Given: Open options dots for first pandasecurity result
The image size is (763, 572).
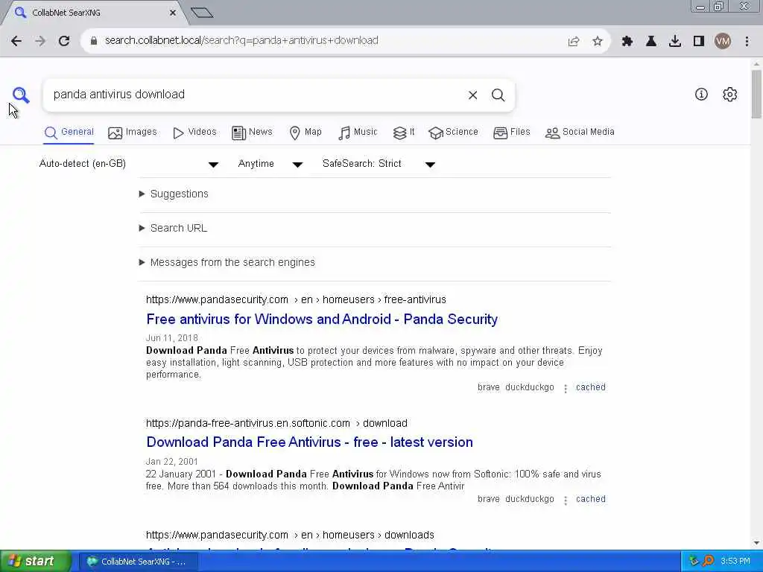Looking at the screenshot, I should tap(566, 388).
